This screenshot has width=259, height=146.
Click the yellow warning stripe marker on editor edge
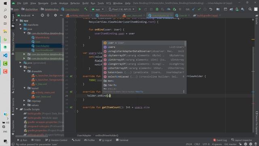pos(253,39)
